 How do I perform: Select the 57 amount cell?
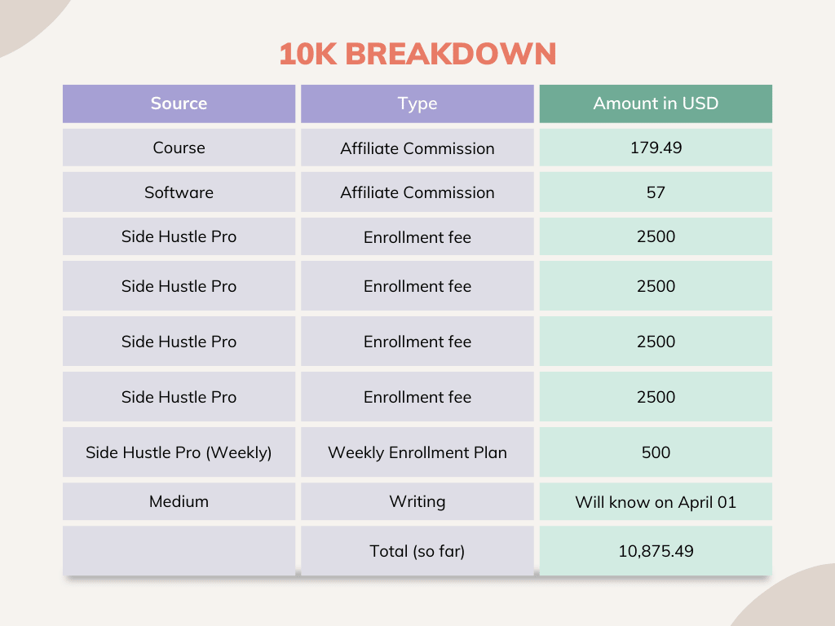[656, 192]
